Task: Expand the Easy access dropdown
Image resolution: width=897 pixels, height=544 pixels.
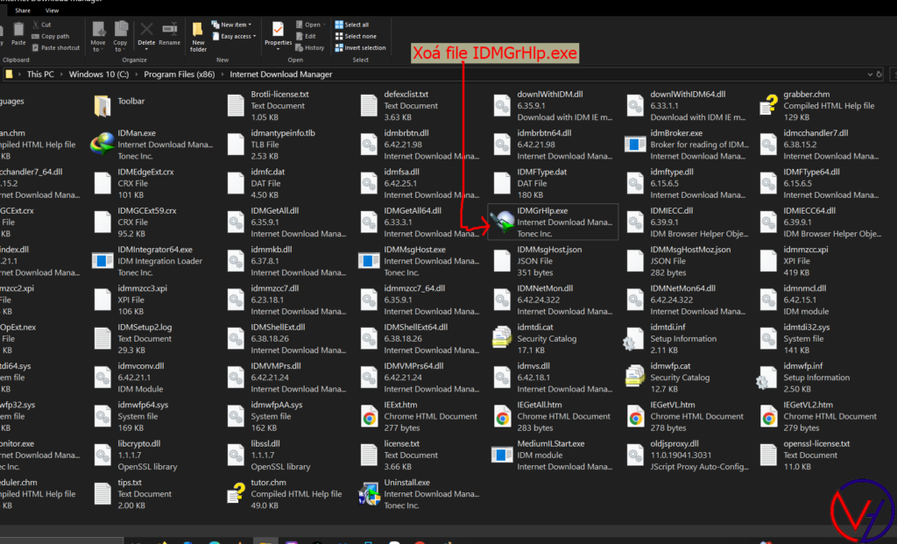Action: [237, 36]
